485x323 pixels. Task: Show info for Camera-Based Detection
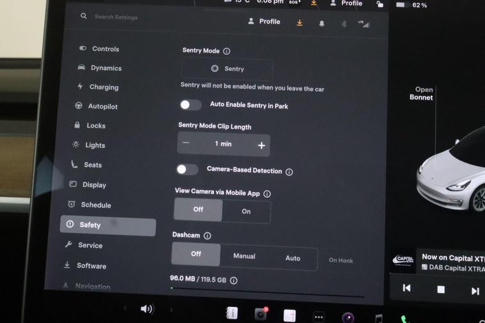289,172
